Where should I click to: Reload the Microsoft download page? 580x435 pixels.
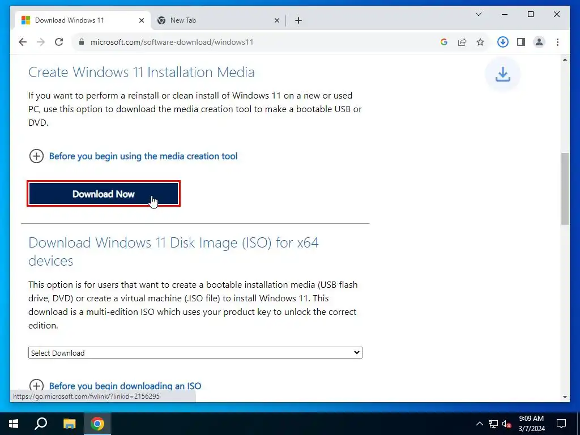click(59, 42)
